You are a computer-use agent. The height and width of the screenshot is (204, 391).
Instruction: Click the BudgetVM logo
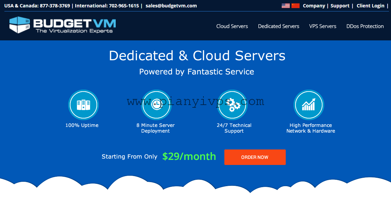[x=63, y=25]
